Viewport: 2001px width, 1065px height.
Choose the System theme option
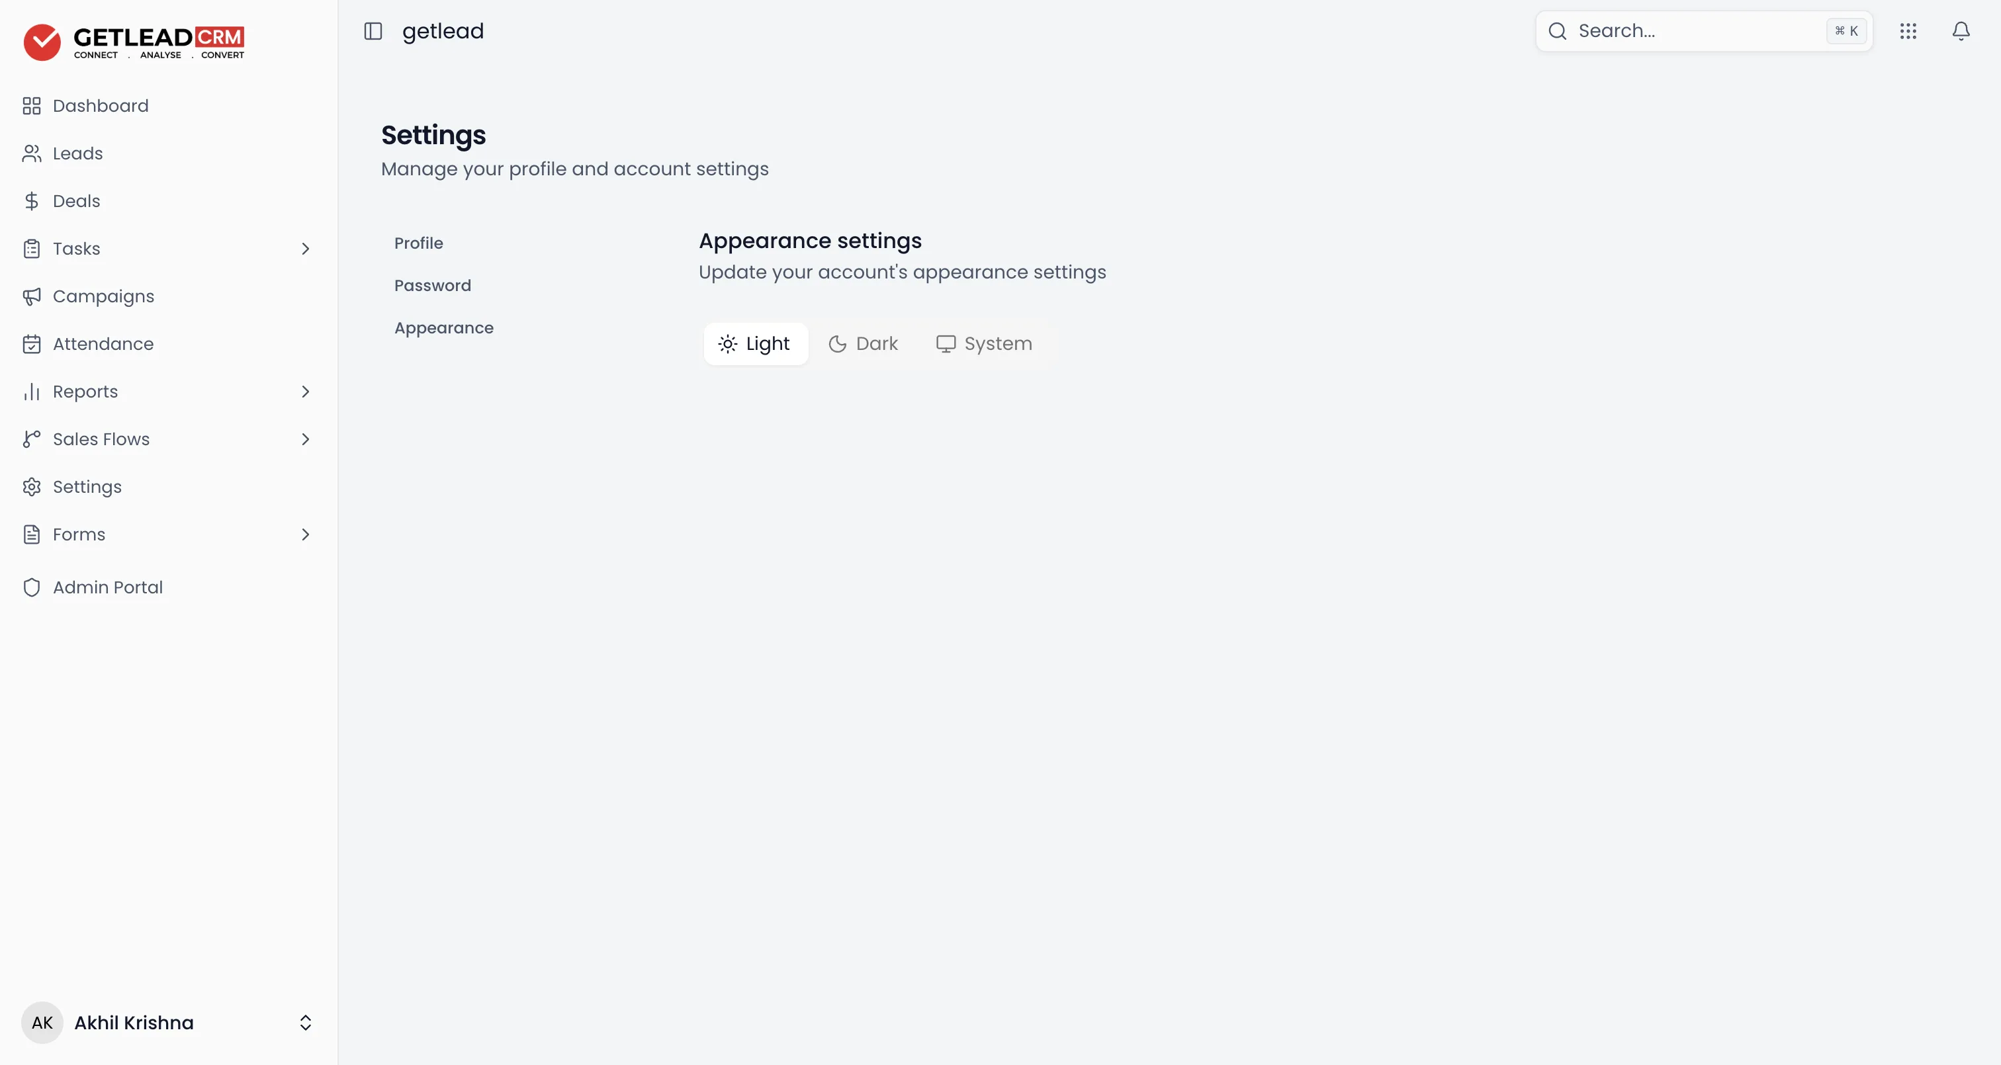click(984, 344)
